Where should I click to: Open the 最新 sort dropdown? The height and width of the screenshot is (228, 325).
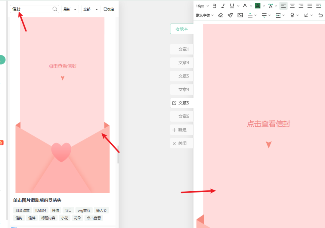coord(70,9)
